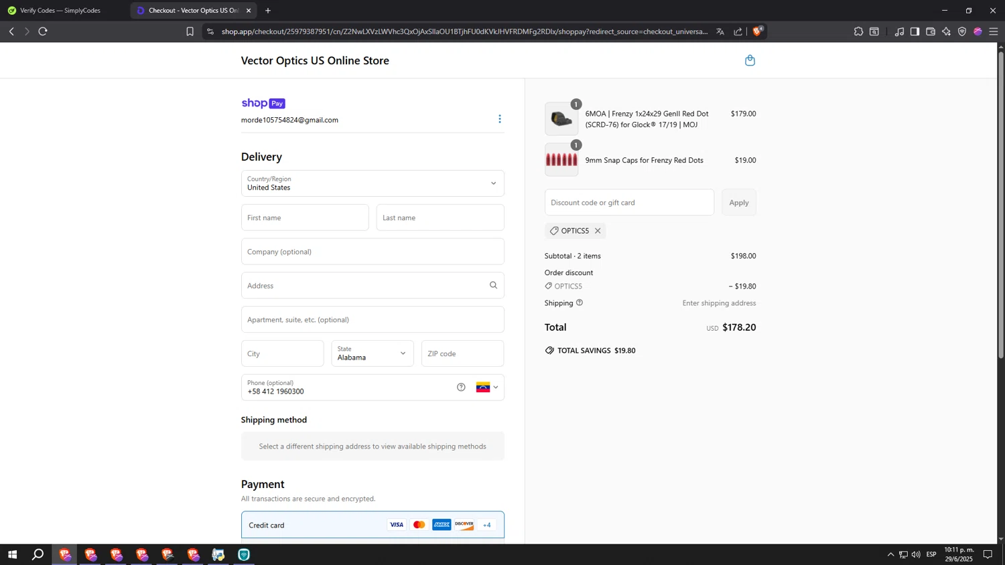Screen dimensions: 1005x565
Task: Open the Windows Start menu
Action: coord(12,554)
